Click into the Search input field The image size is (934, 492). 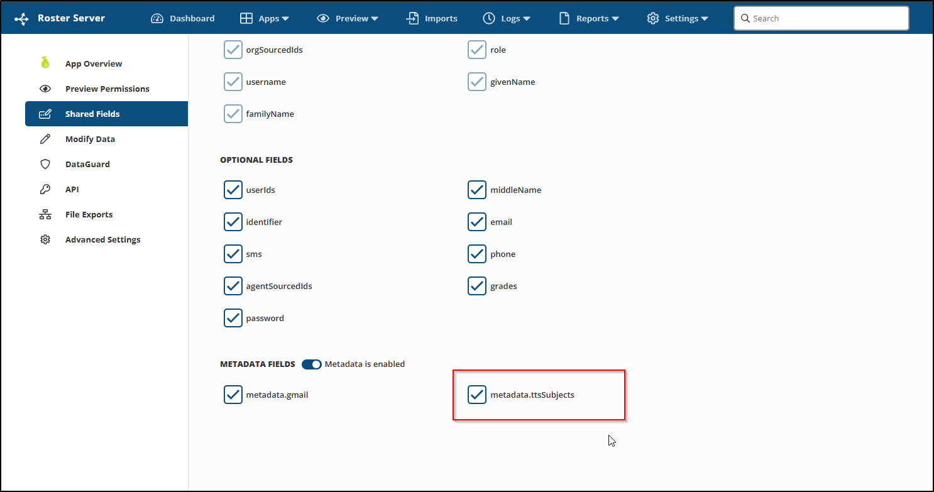(821, 18)
